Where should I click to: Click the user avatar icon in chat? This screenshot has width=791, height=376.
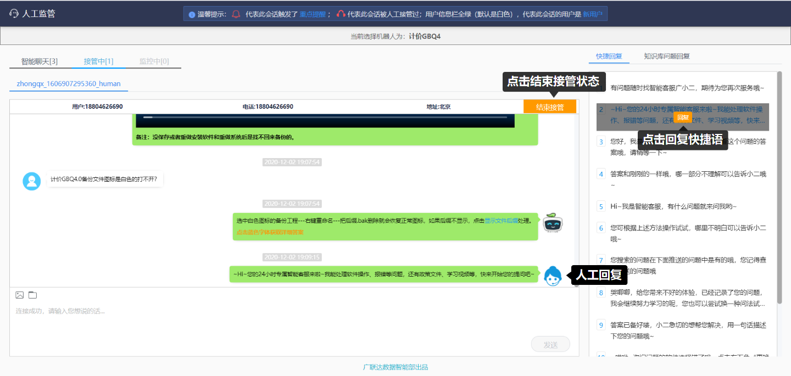pyautogui.click(x=32, y=181)
